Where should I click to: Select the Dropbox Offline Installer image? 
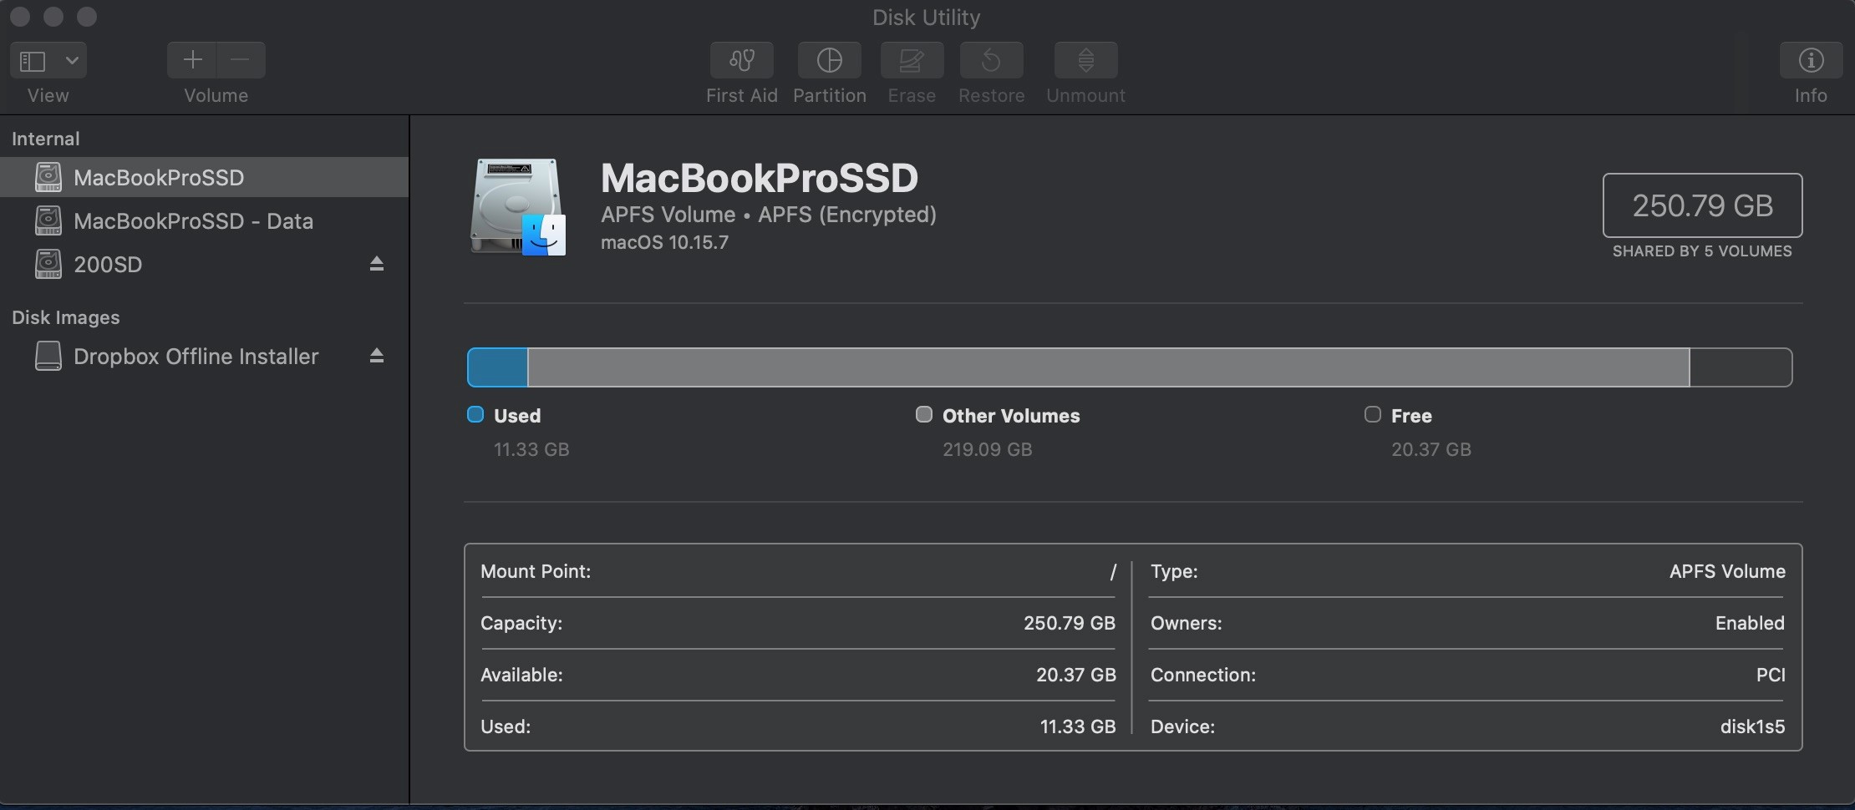tap(196, 357)
